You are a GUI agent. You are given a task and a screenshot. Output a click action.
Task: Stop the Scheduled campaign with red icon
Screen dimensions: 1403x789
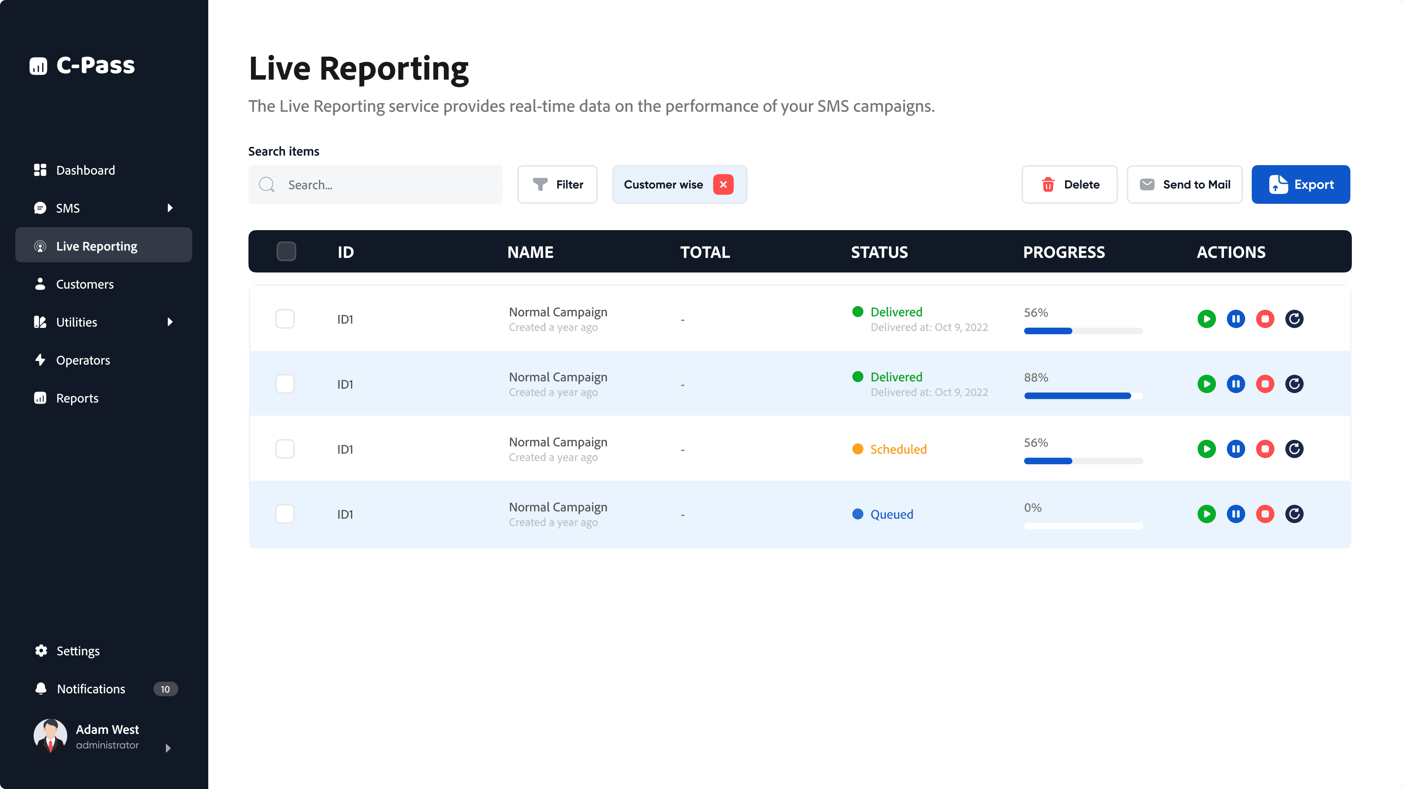[x=1265, y=449]
